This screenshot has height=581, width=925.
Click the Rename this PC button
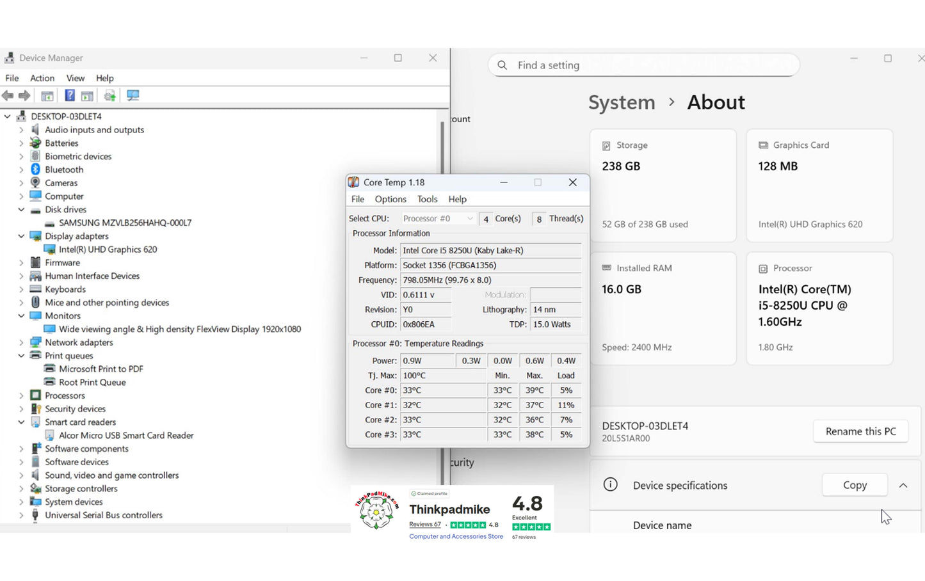(x=860, y=431)
